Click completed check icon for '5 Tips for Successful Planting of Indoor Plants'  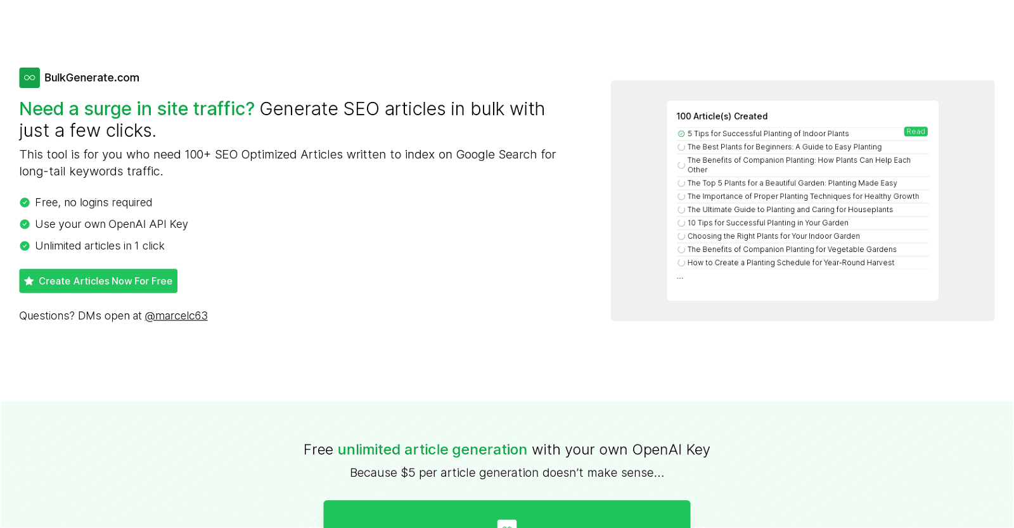tap(681, 134)
